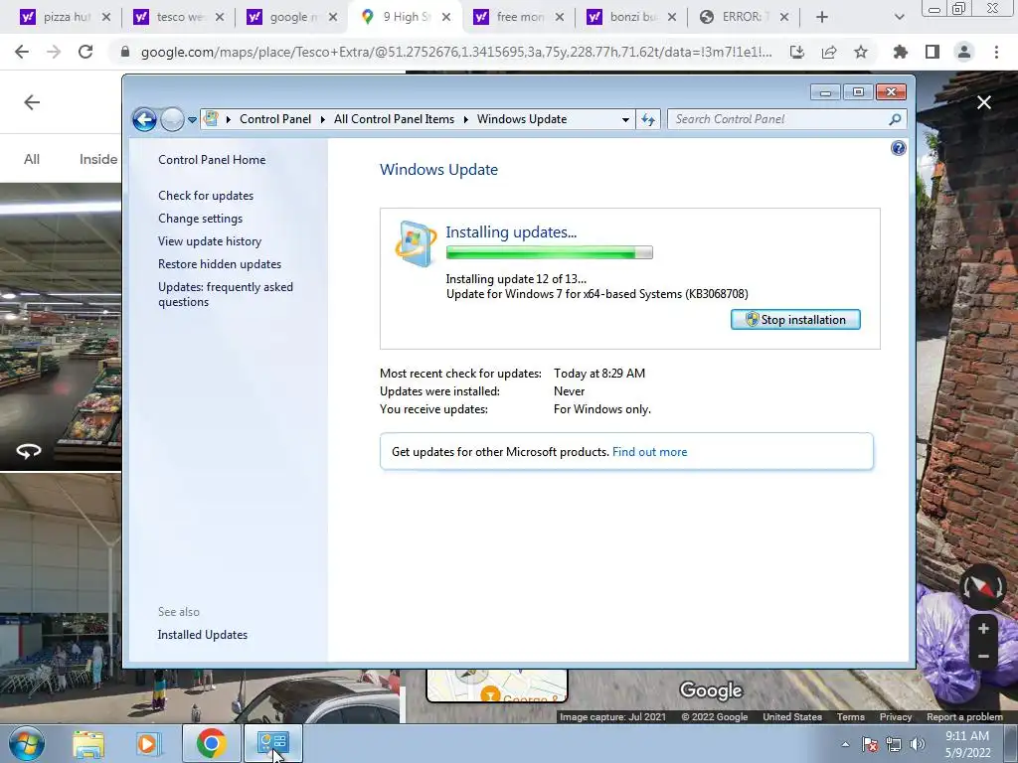Screen dimensions: 1018x763
Task: Click Stop installation button
Action: coord(795,320)
